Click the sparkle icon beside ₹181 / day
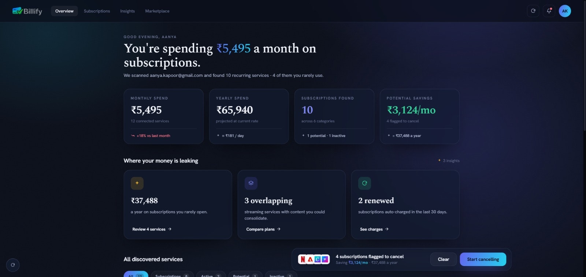The height and width of the screenshot is (277, 586). pyautogui.click(x=218, y=135)
